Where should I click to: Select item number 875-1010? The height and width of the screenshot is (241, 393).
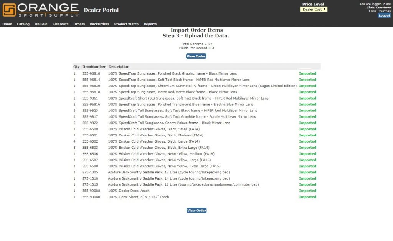coord(90,178)
